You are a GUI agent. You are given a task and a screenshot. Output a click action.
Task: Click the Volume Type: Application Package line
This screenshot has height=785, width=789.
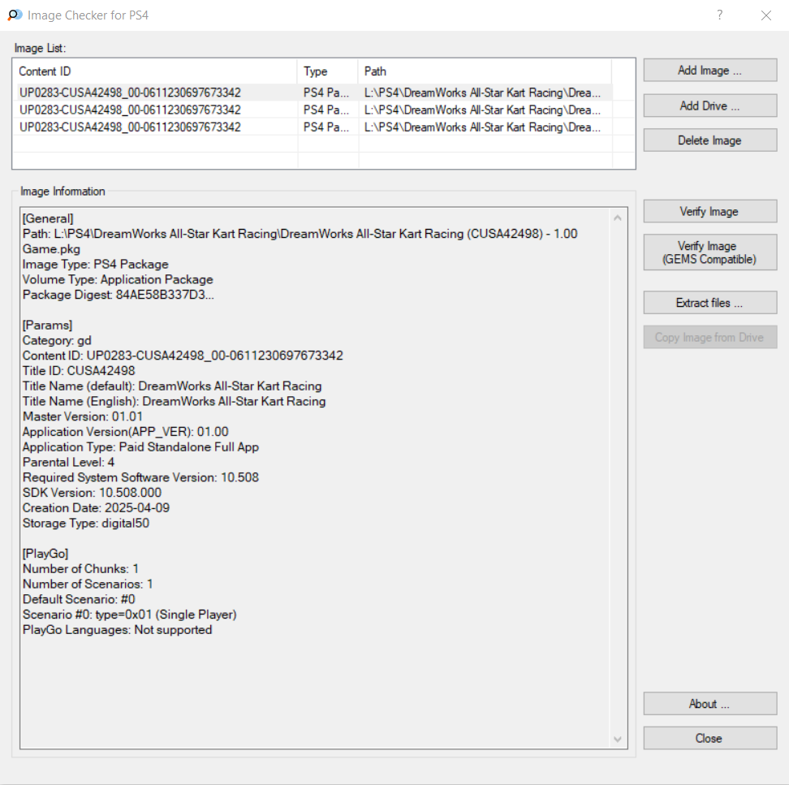[118, 280]
